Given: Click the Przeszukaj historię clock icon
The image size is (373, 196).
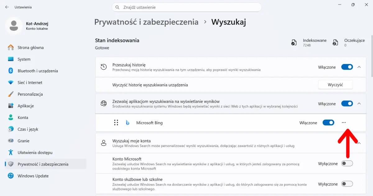Looking at the screenshot, I should pos(104,67).
